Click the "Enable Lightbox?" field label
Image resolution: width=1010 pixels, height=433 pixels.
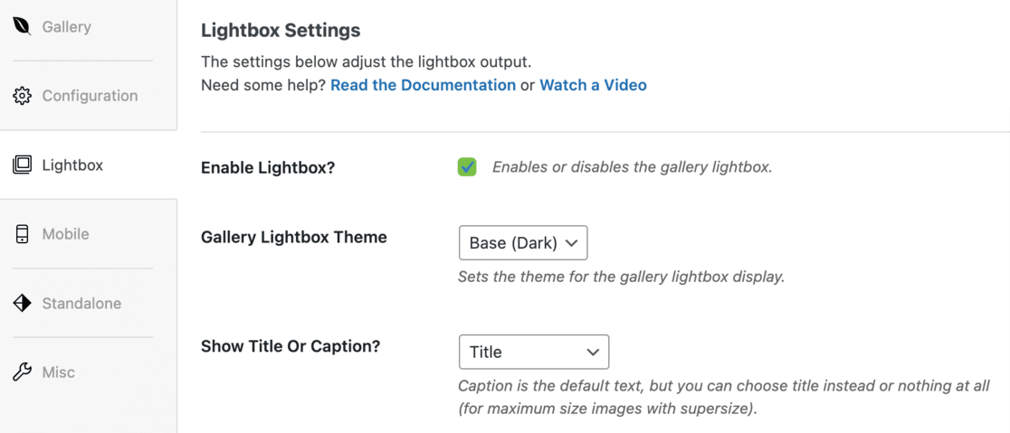click(268, 167)
